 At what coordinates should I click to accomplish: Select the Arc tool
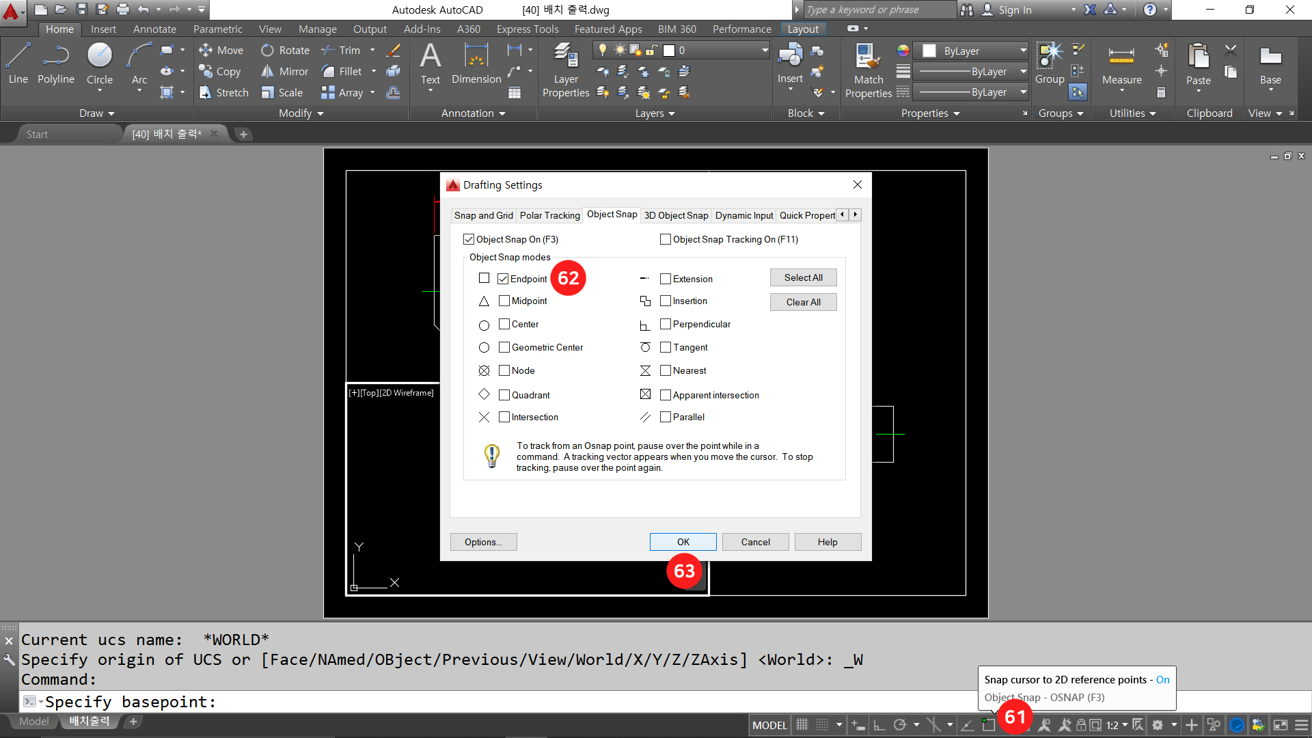pos(139,63)
